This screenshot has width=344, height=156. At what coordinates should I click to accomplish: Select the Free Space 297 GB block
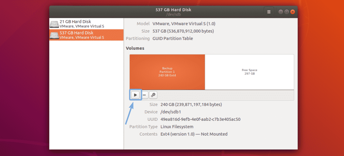250,72
